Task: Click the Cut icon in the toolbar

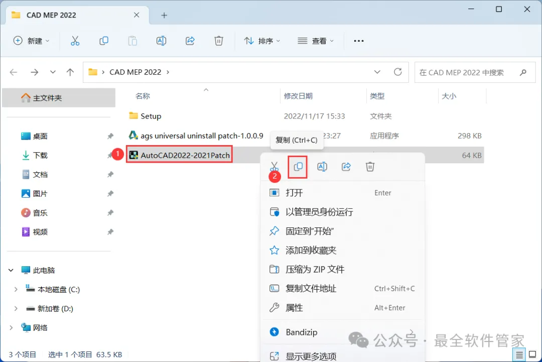Action: click(75, 41)
